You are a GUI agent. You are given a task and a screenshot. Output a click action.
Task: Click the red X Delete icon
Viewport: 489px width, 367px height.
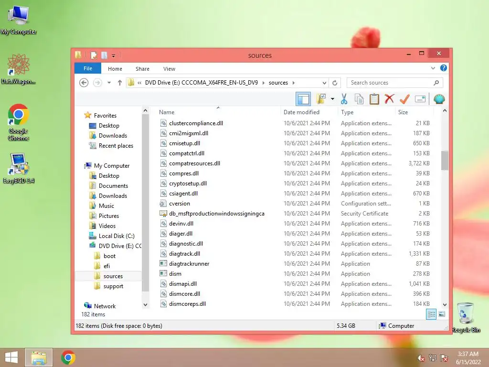point(389,99)
